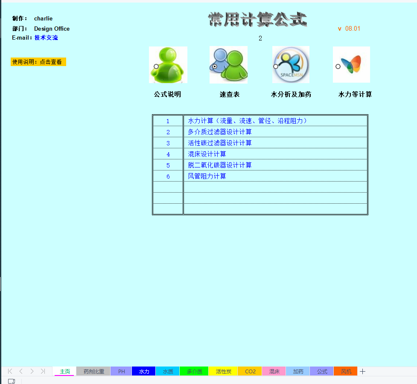This screenshot has height=384, width=417.
Task: Click the 速查表 label
Action: coord(230,94)
